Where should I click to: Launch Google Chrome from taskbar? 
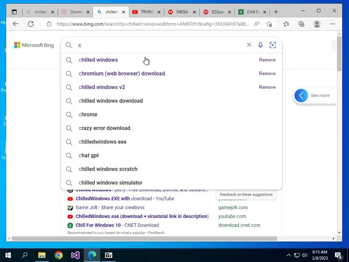point(59,255)
